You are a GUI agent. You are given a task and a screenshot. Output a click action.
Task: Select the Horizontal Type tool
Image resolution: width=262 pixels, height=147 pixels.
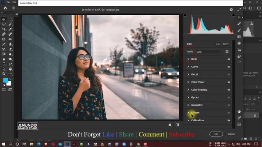click(4, 64)
